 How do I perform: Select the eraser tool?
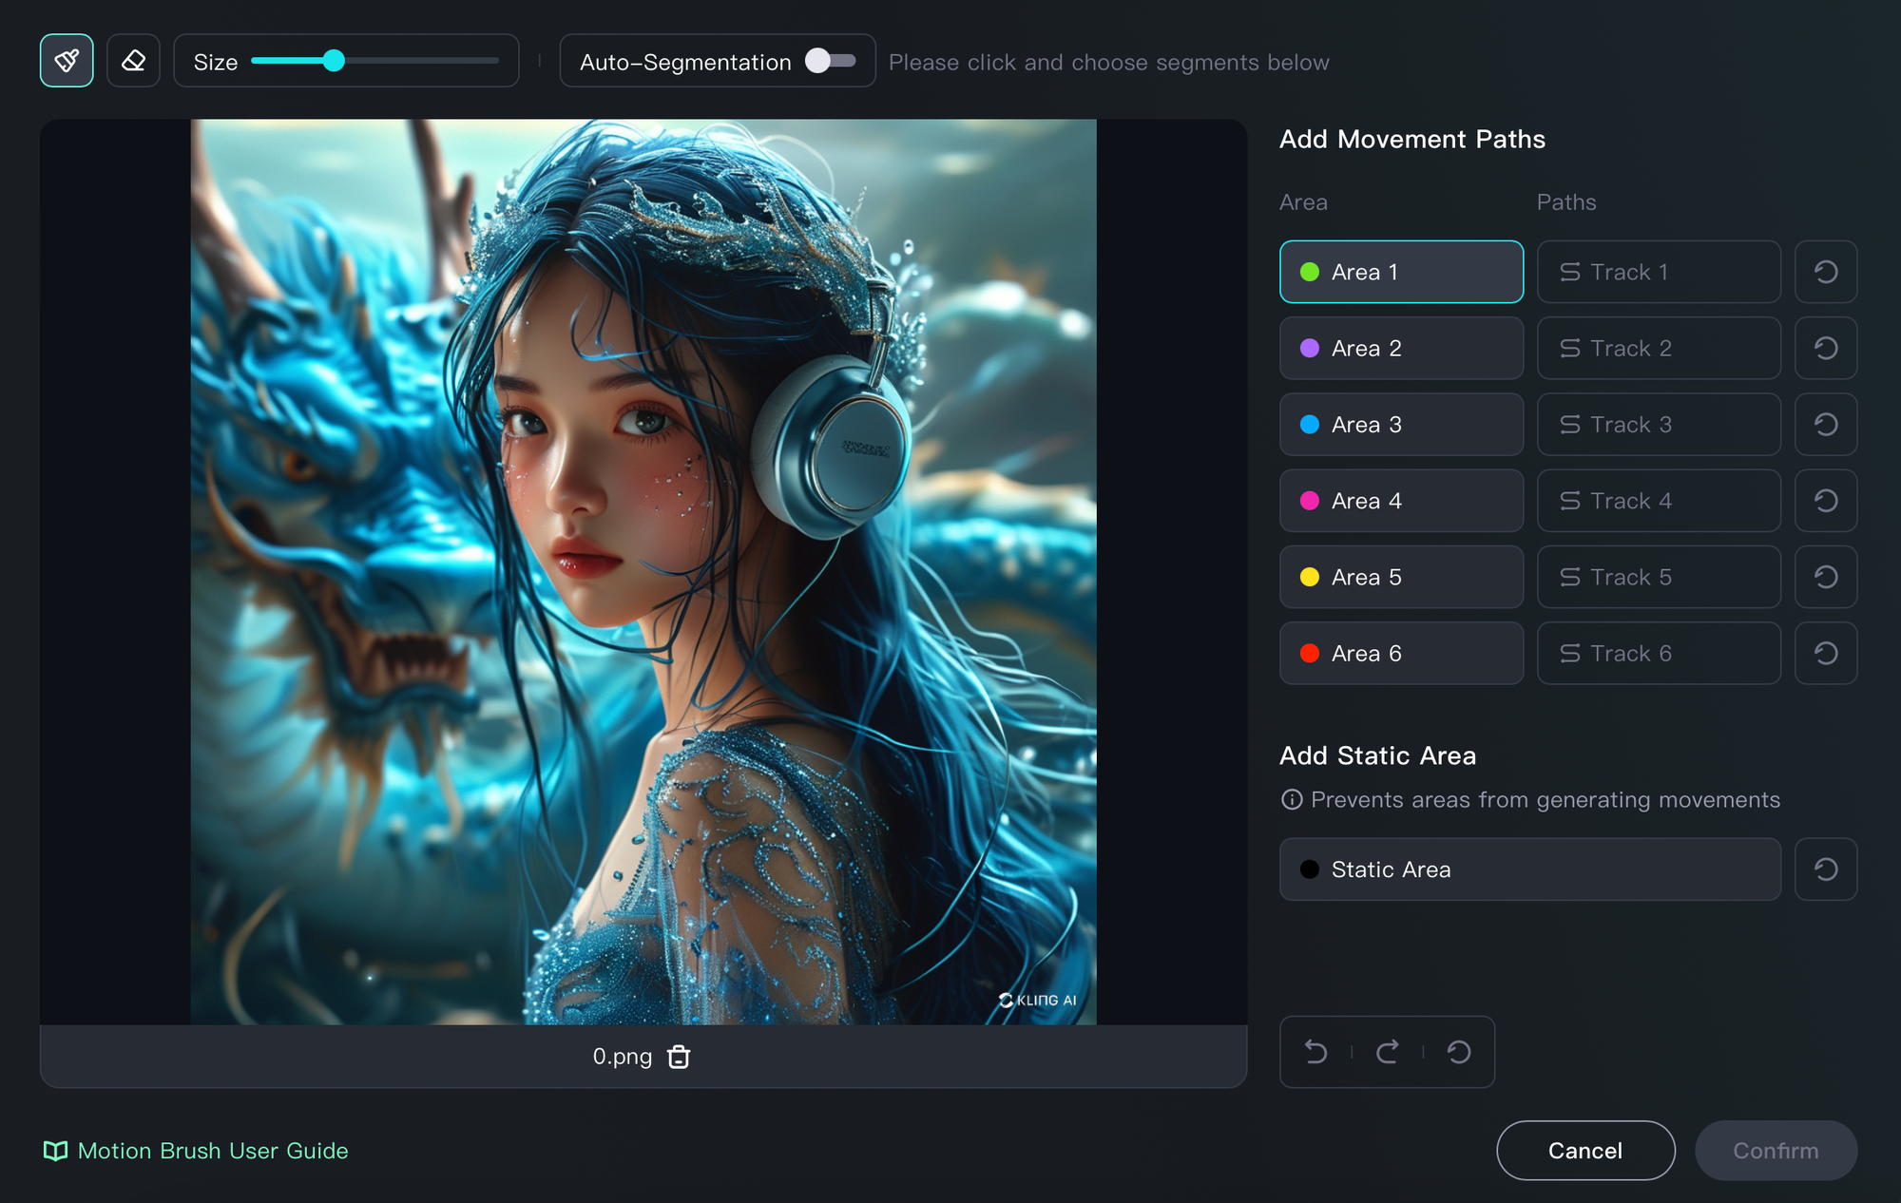133,61
